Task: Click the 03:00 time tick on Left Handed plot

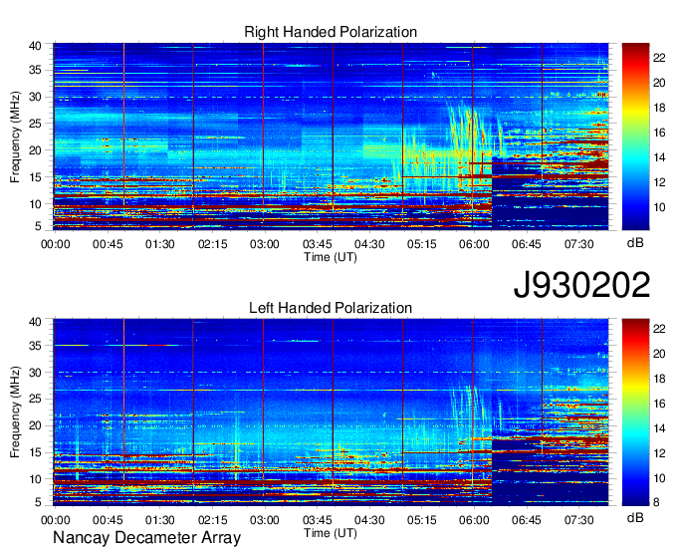Action: click(264, 520)
